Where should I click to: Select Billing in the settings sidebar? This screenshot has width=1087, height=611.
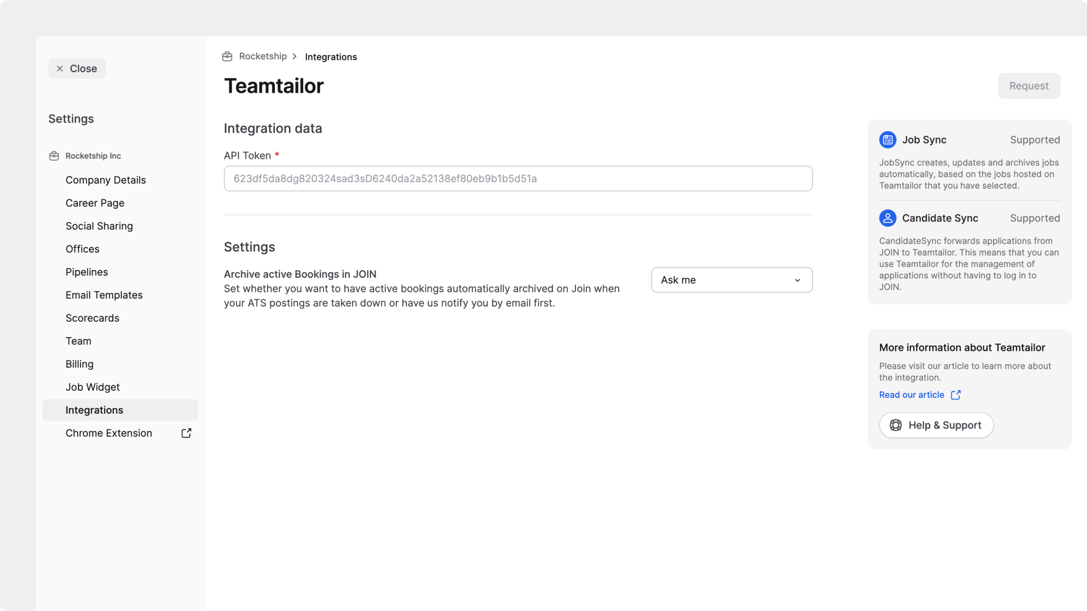tap(79, 364)
